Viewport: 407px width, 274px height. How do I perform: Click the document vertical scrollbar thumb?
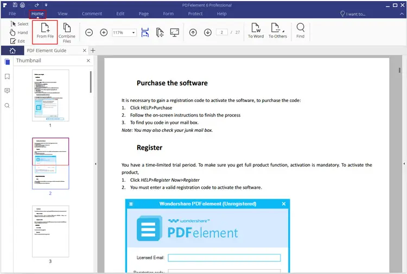click(x=399, y=71)
